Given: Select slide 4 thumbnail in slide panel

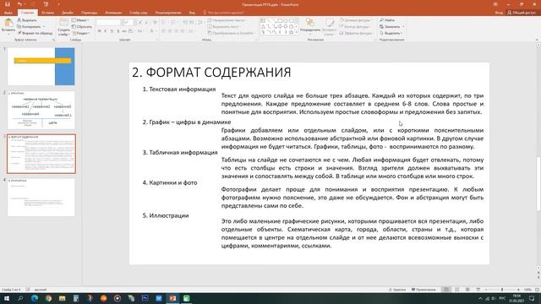Looking at the screenshot, I should point(41,198).
